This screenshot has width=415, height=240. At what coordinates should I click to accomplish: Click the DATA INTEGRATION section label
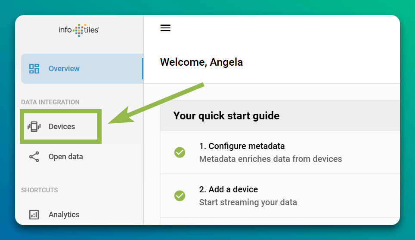pos(50,102)
